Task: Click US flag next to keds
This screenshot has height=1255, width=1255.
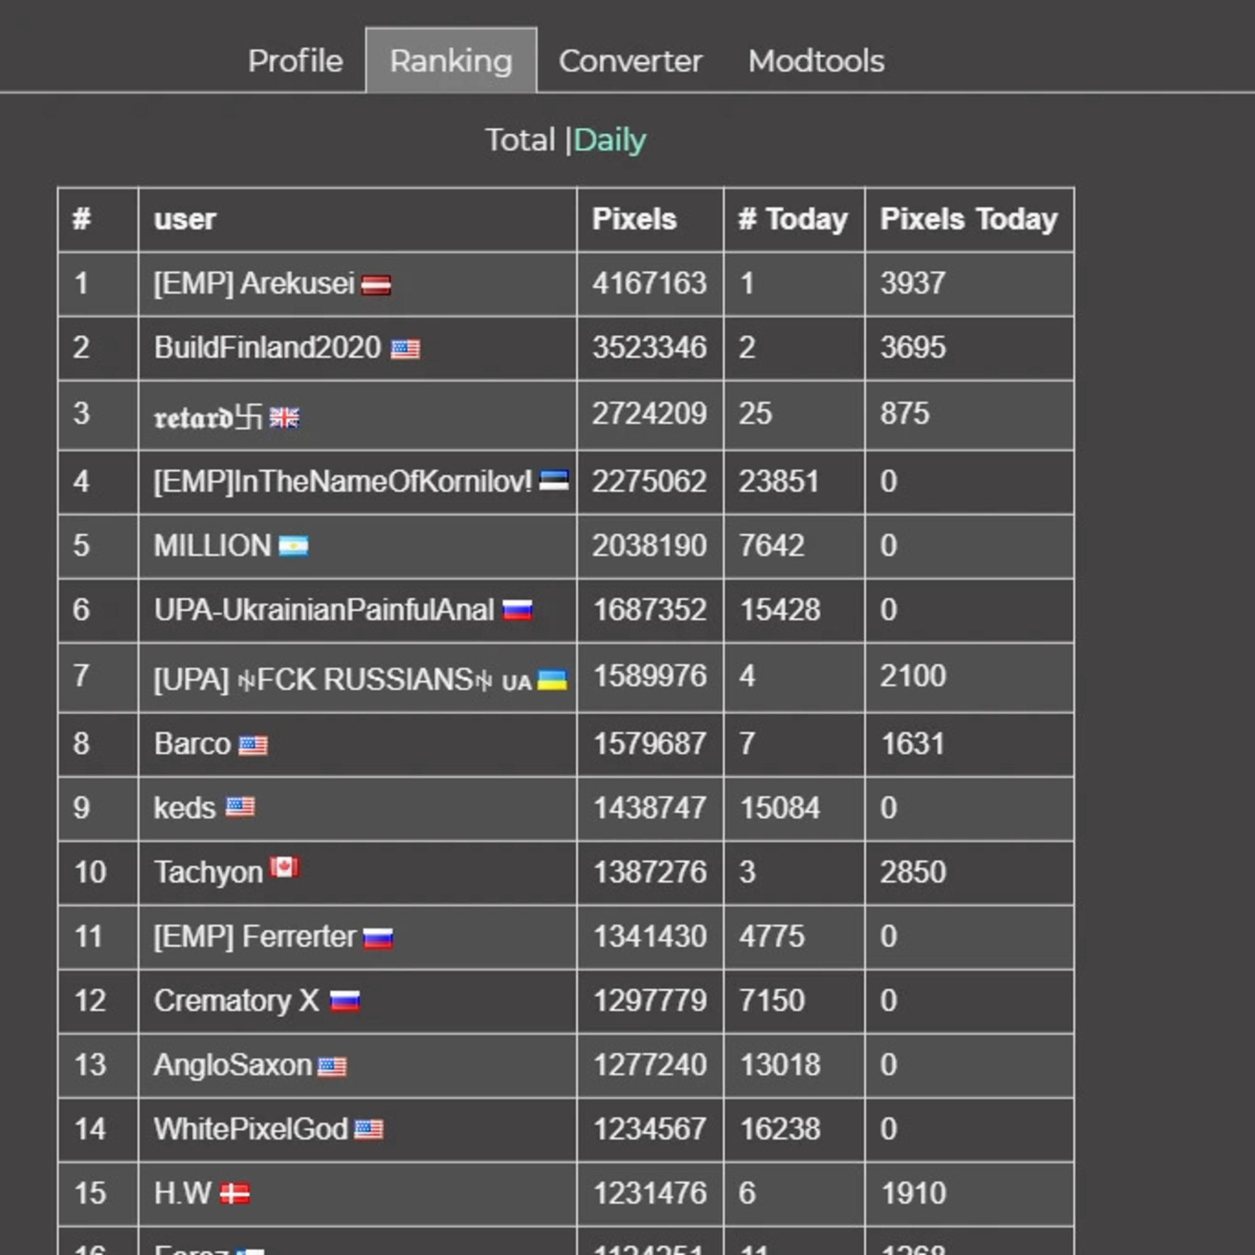Action: (x=240, y=808)
